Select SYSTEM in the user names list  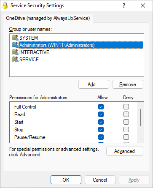tap(29, 38)
